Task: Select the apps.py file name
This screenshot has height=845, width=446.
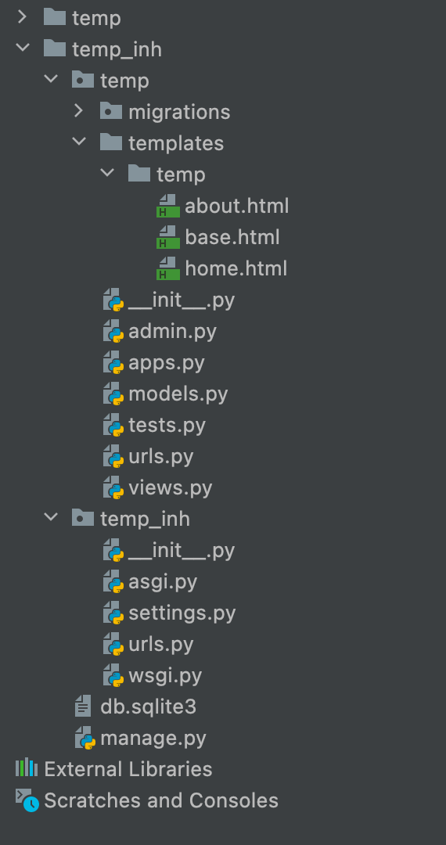Action: (x=167, y=363)
